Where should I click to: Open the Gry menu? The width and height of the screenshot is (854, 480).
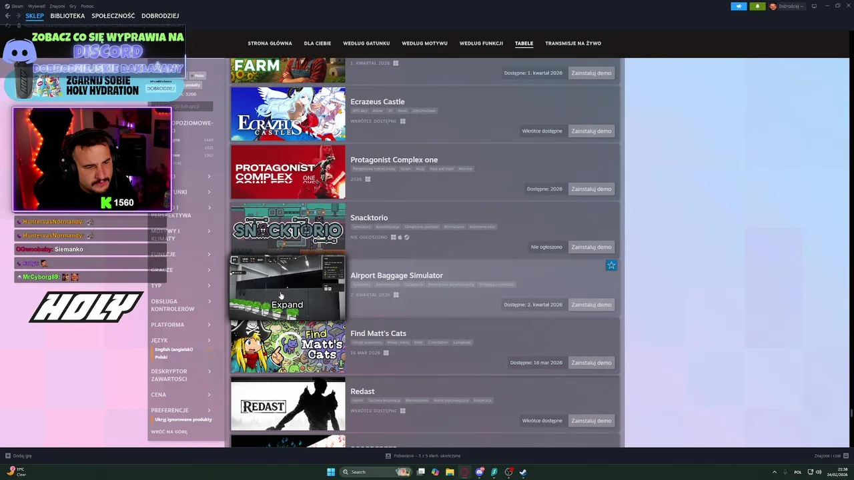click(73, 6)
